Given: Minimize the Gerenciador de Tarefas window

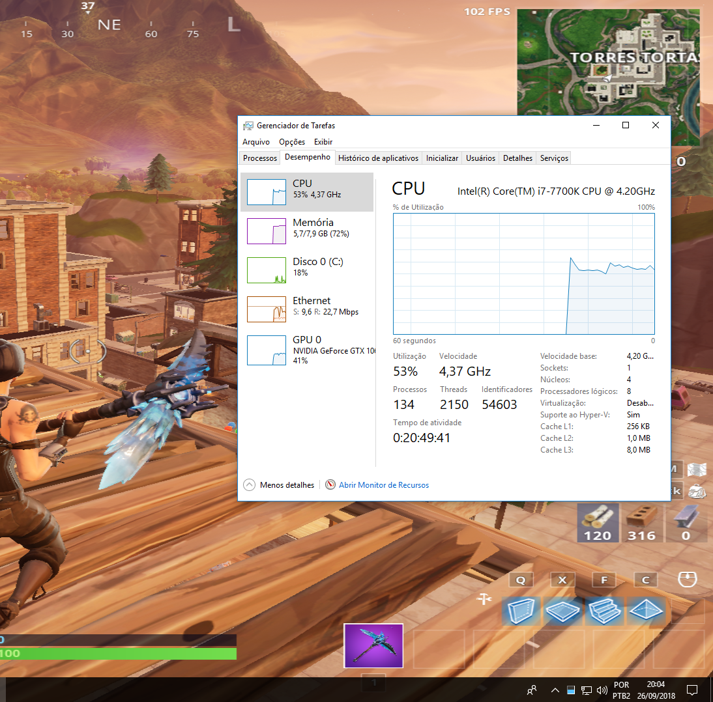Looking at the screenshot, I should (x=596, y=126).
